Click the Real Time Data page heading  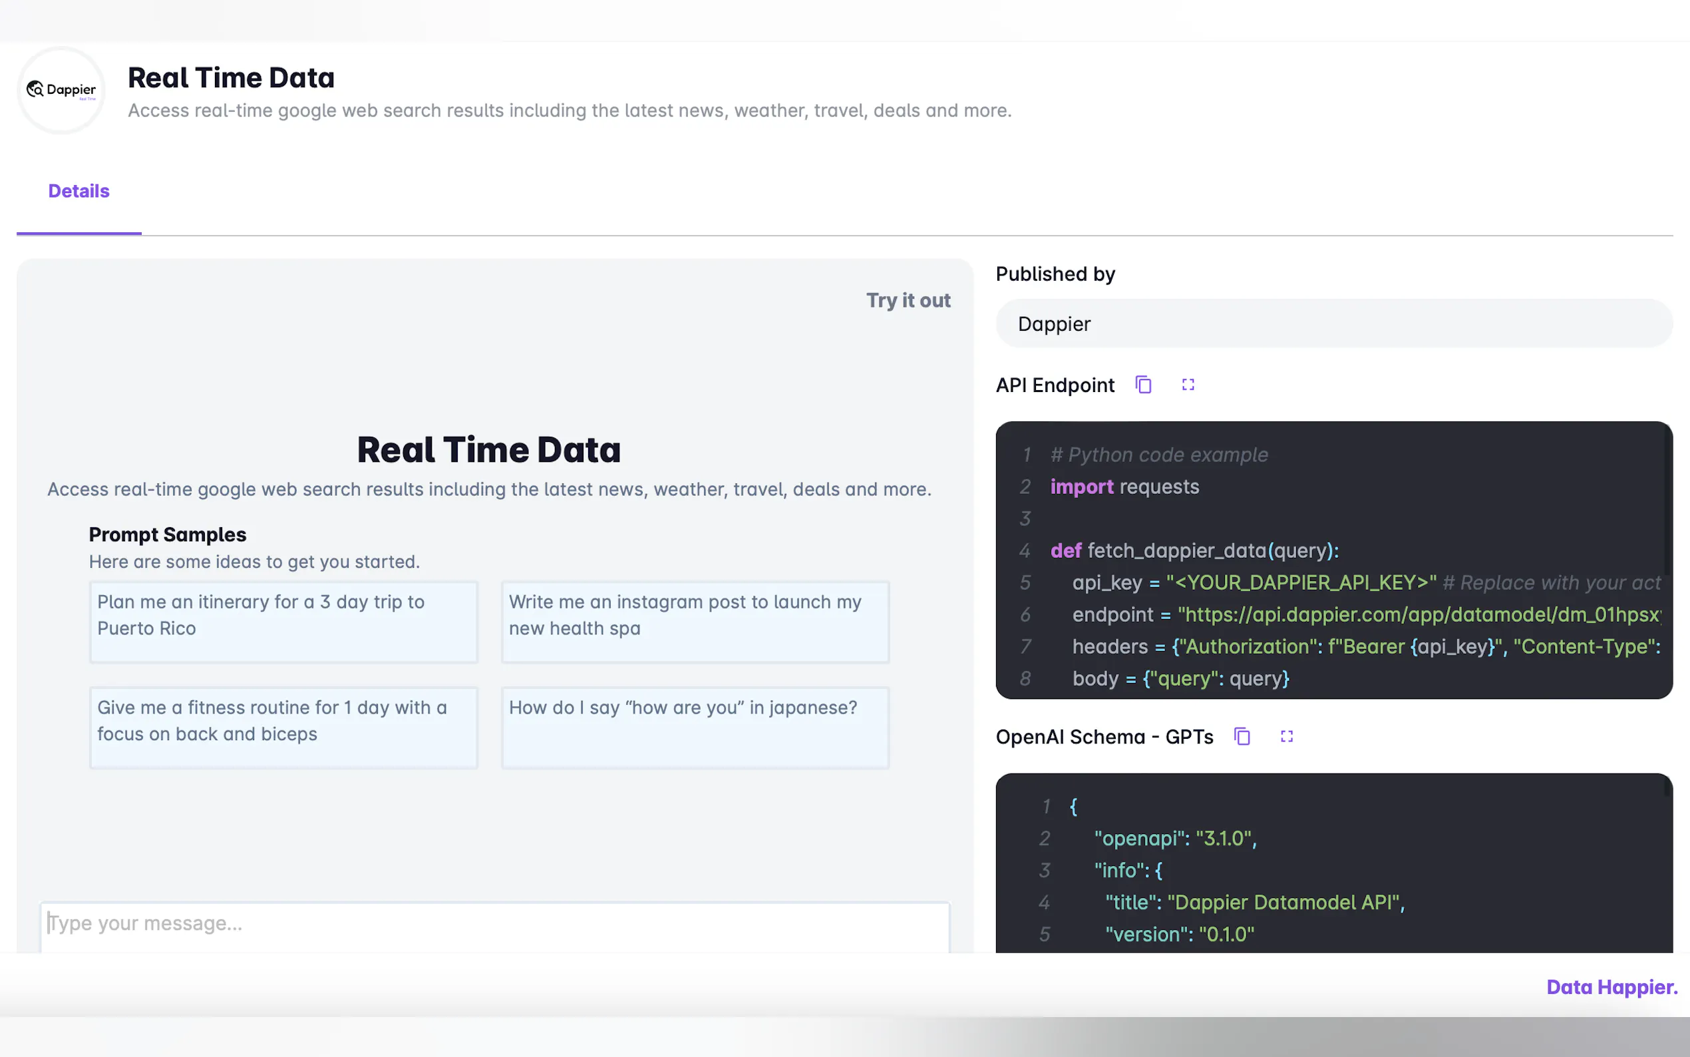click(231, 78)
